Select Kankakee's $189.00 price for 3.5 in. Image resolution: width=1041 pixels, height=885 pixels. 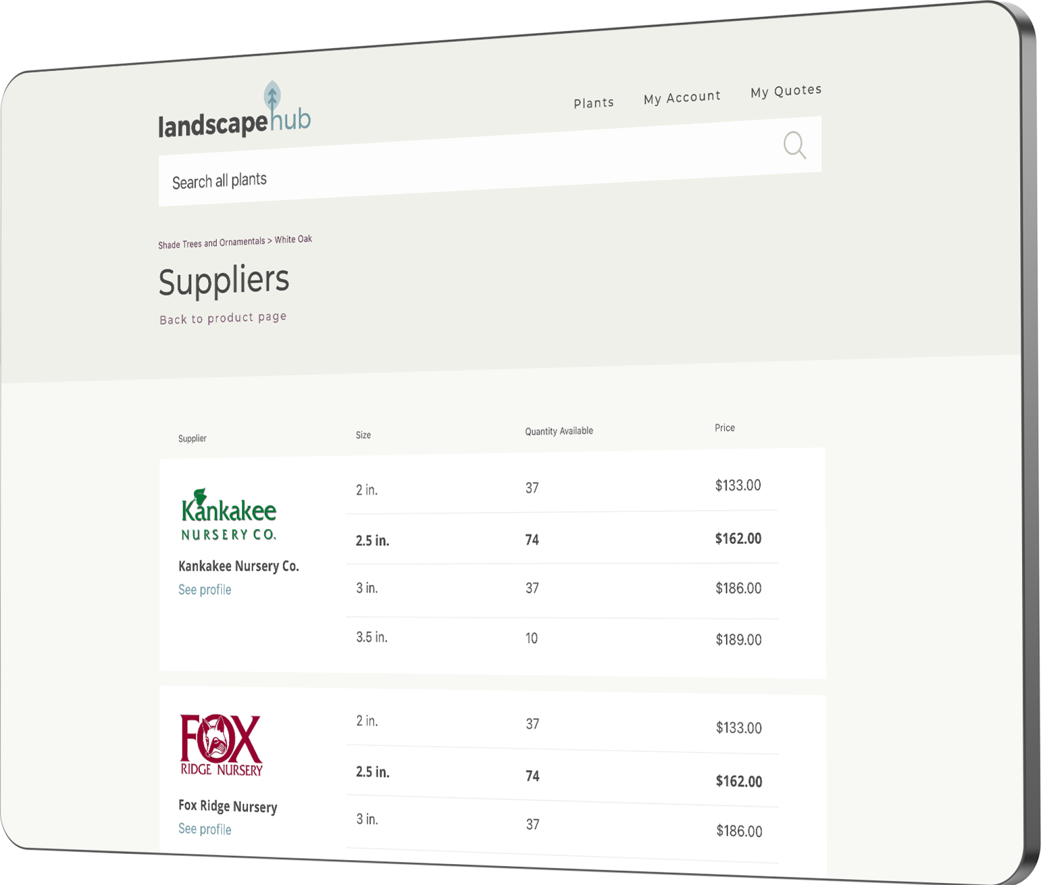[x=738, y=639]
